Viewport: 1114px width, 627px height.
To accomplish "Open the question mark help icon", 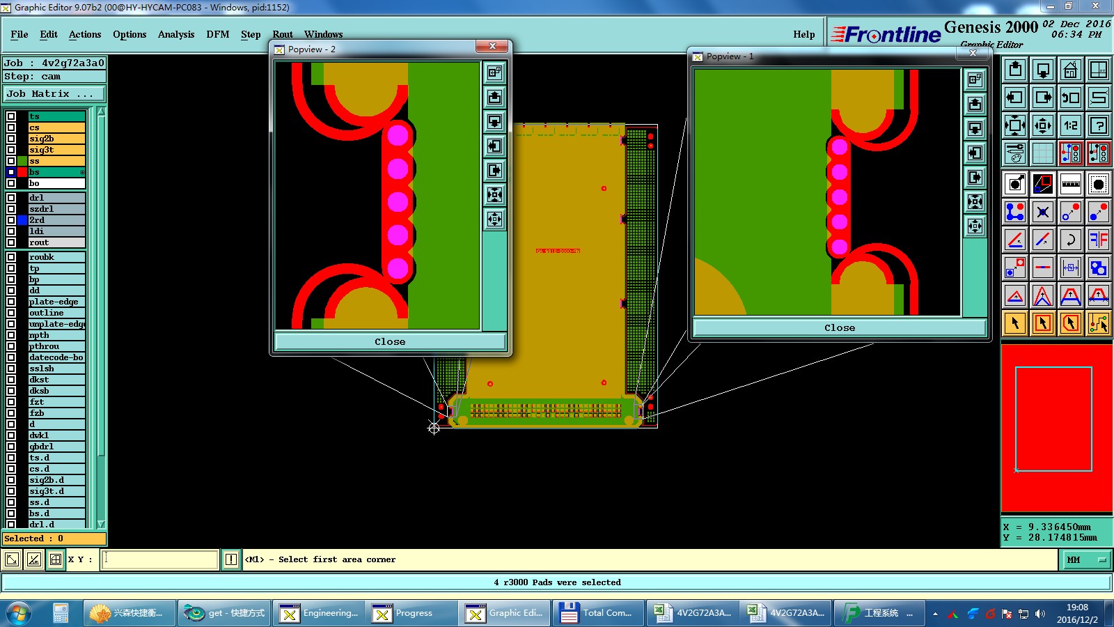I will pos(1099,125).
